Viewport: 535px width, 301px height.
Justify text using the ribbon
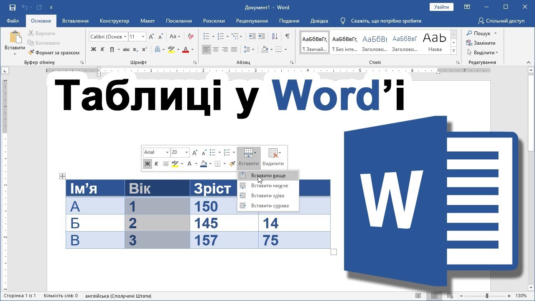tap(234, 49)
